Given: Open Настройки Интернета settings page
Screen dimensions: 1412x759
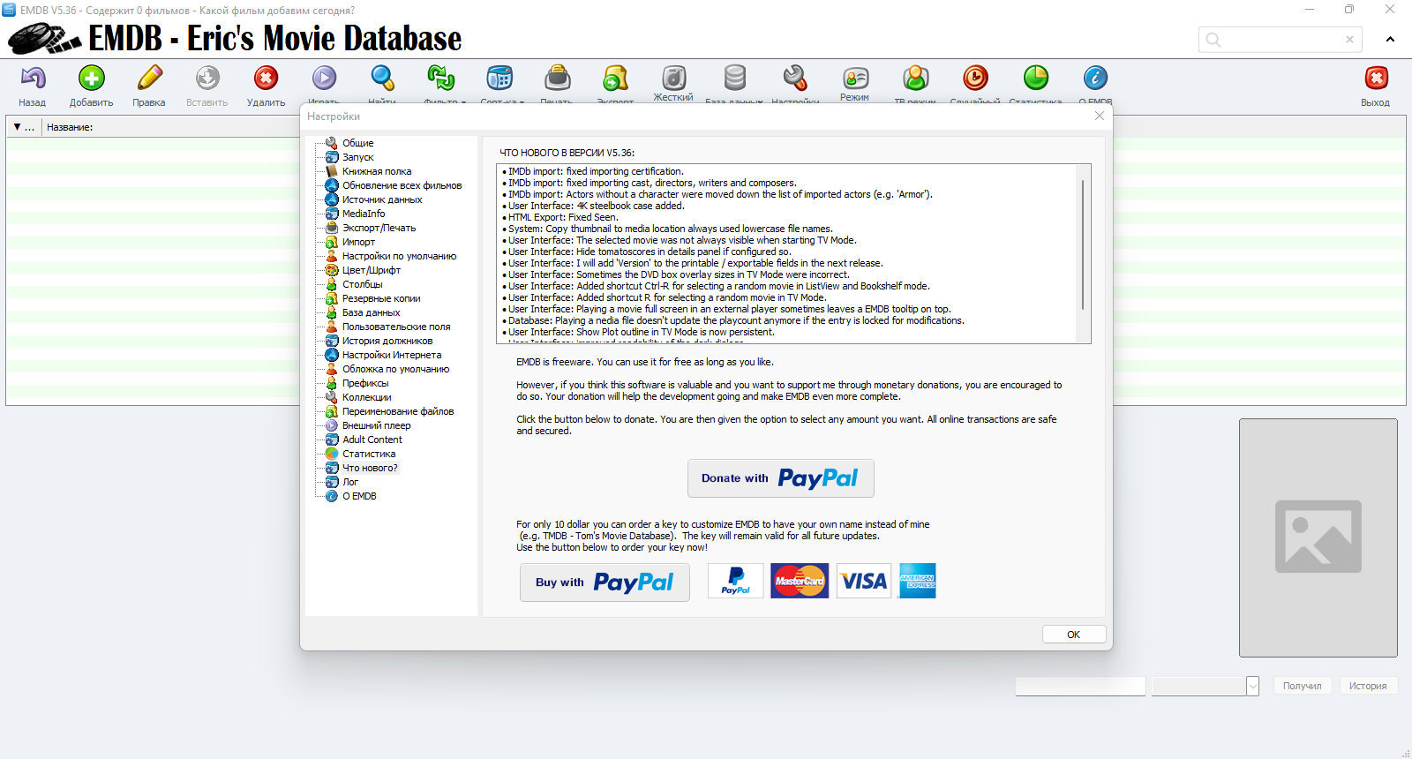Looking at the screenshot, I should pos(392,355).
